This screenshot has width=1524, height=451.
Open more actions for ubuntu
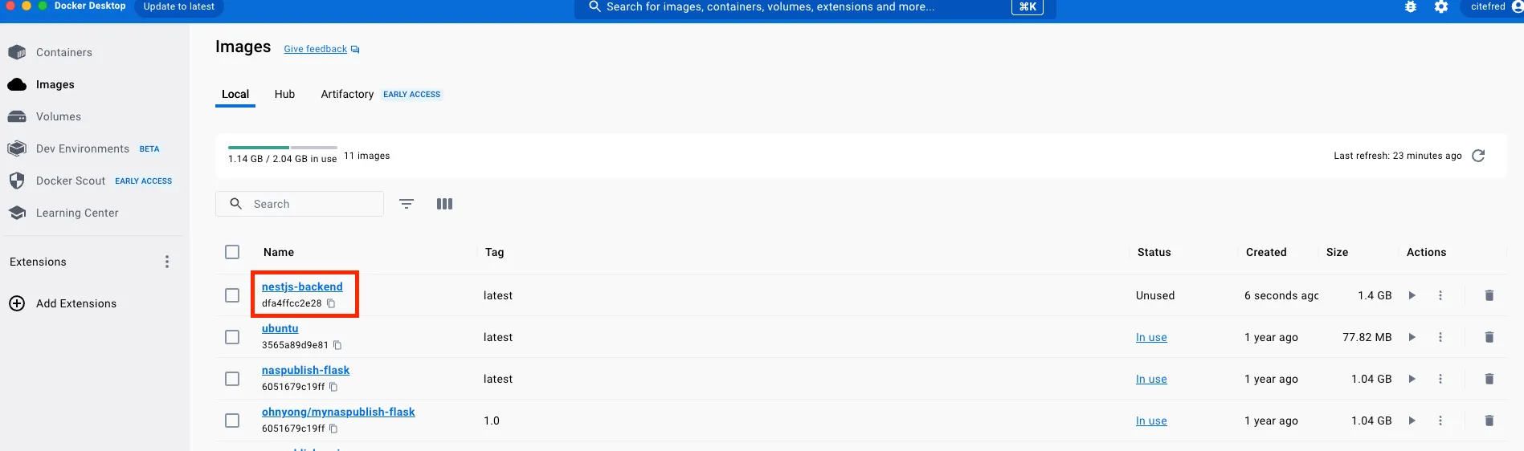(x=1440, y=337)
